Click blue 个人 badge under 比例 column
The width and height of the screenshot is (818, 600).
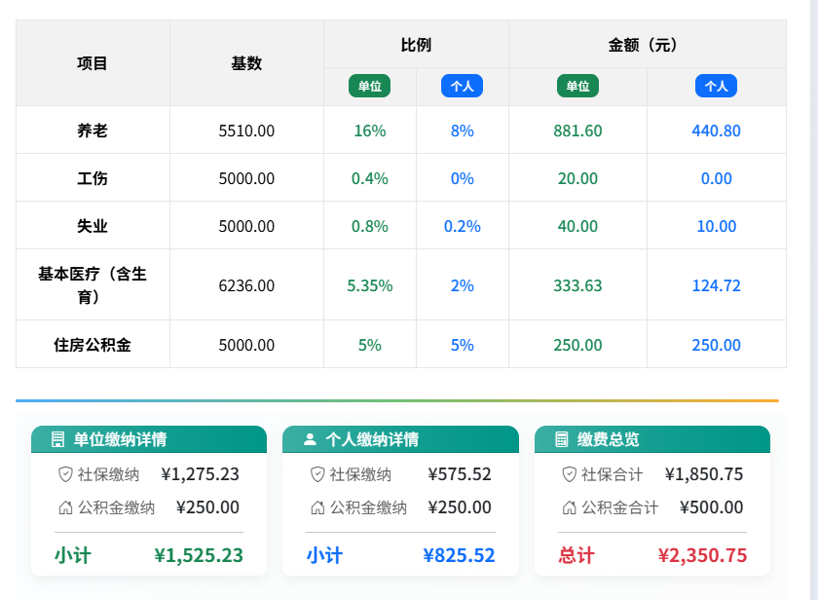click(462, 86)
